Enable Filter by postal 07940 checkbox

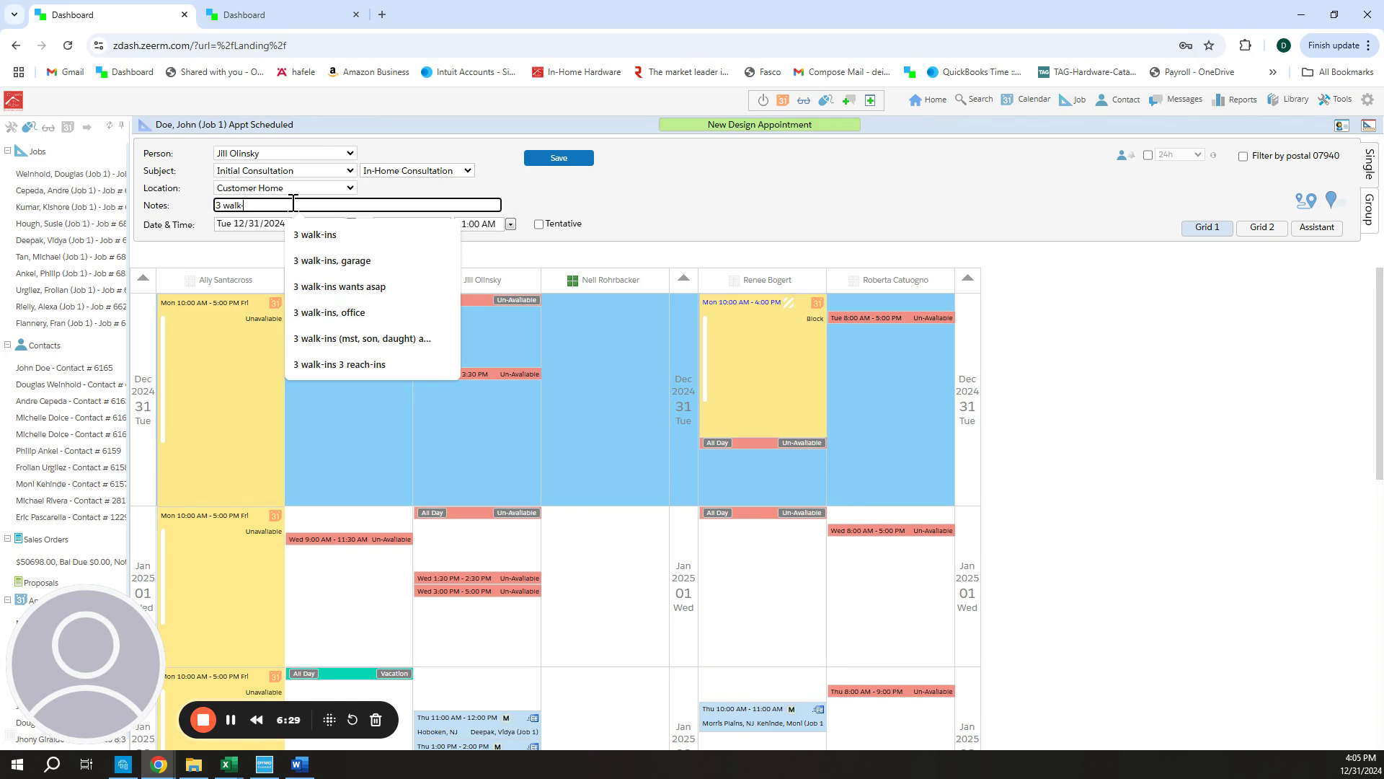click(x=1243, y=157)
